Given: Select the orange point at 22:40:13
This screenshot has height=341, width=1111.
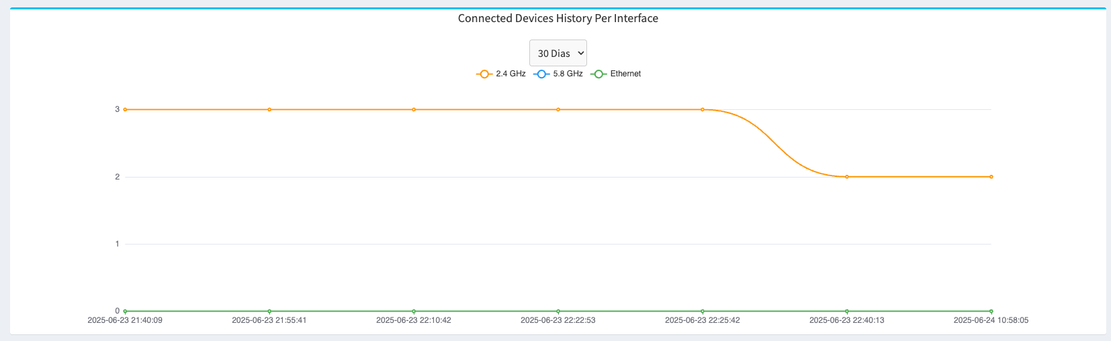Looking at the screenshot, I should tap(847, 177).
